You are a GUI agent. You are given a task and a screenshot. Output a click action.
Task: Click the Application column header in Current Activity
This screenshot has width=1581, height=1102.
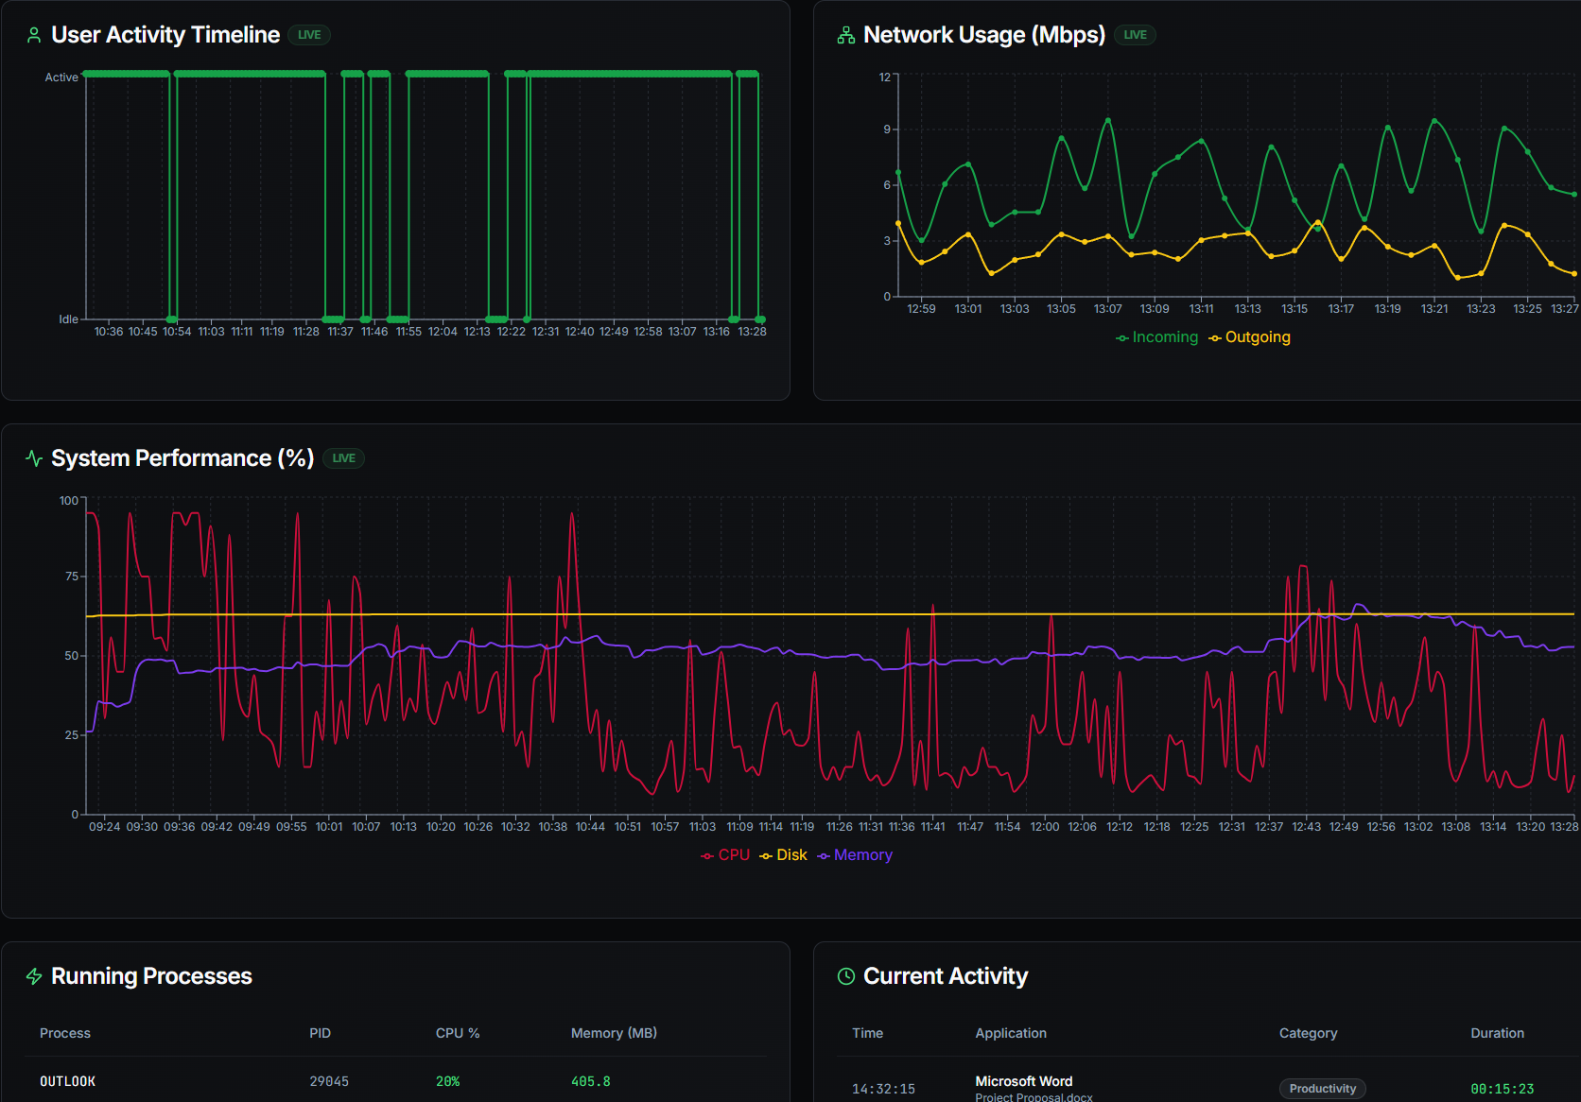(1011, 1033)
